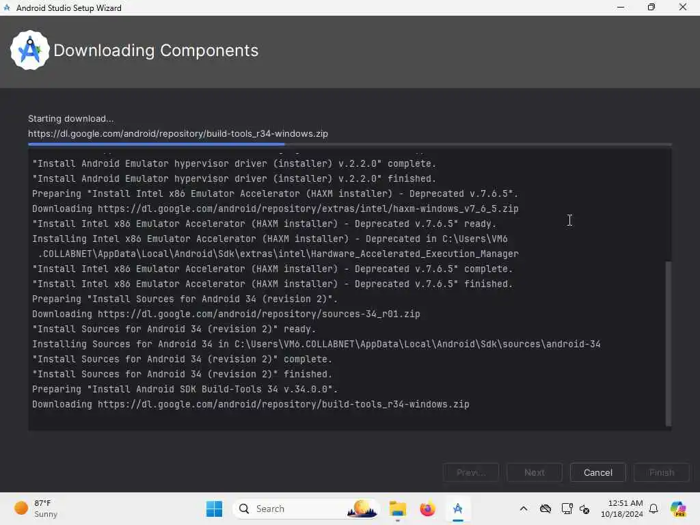700x525 pixels.
Task: Restore down the Setup Wizard window
Action: [x=651, y=7]
